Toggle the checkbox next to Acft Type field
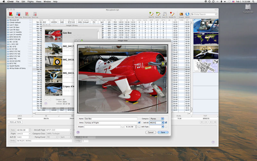The width and height of the screenshot is (257, 161). click(x=166, y=127)
